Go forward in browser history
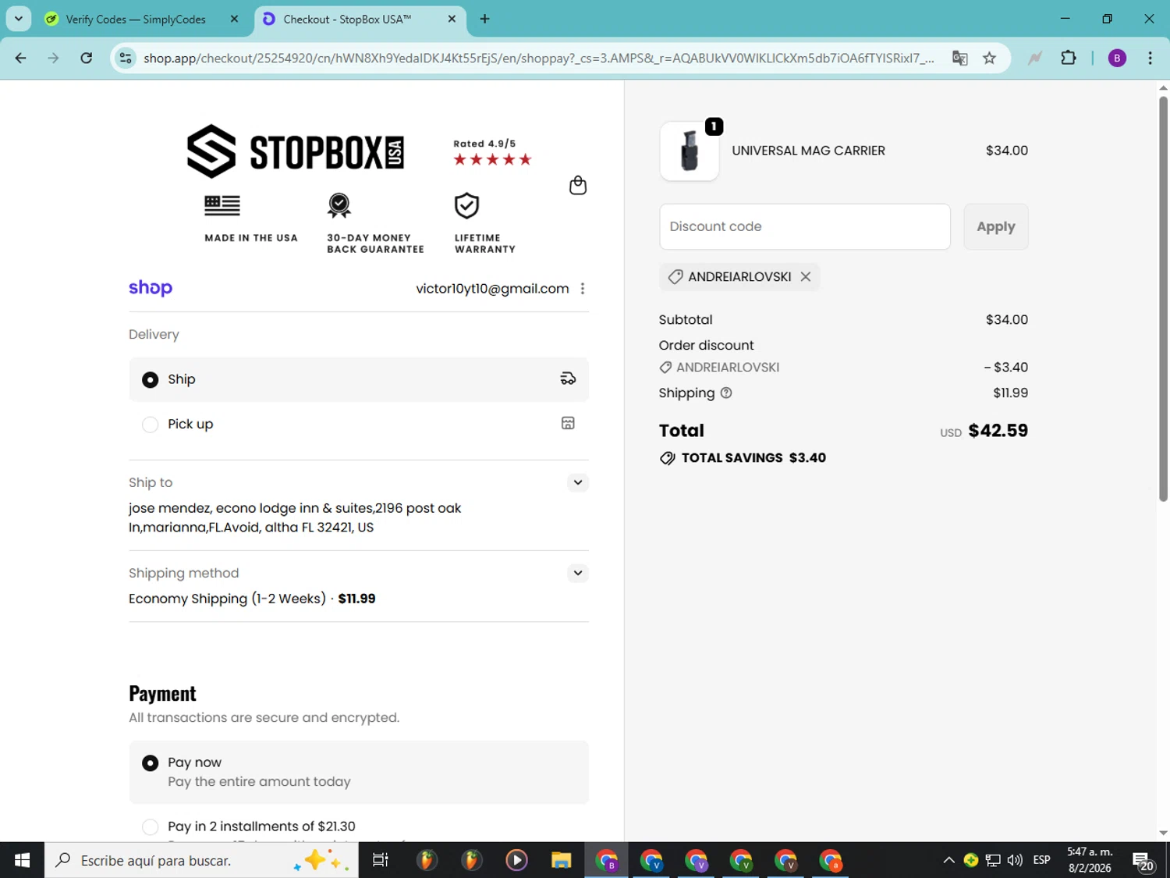The height and width of the screenshot is (878, 1170). click(x=53, y=58)
